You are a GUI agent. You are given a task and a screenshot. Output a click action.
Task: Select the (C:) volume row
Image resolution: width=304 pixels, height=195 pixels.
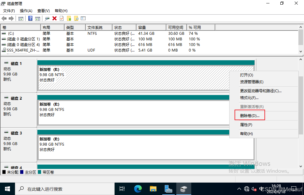pos(149,34)
